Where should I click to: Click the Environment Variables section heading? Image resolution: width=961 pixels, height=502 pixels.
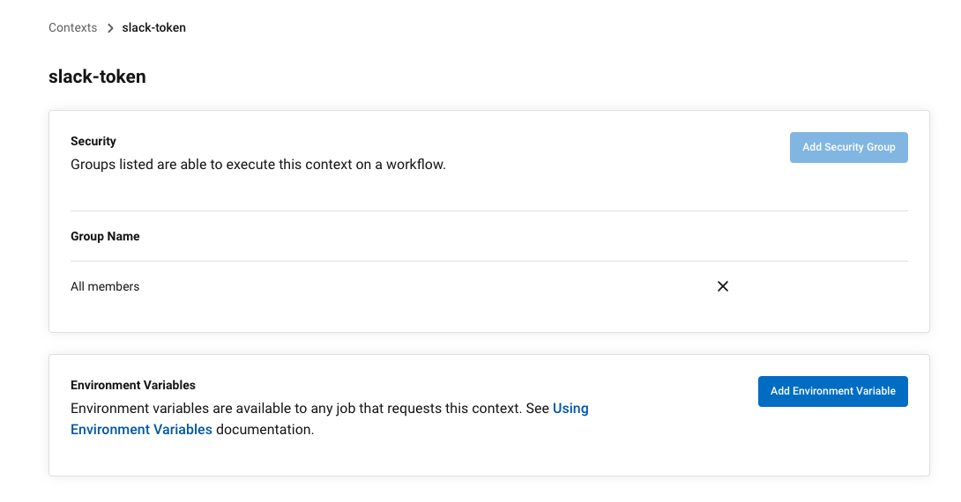point(133,385)
